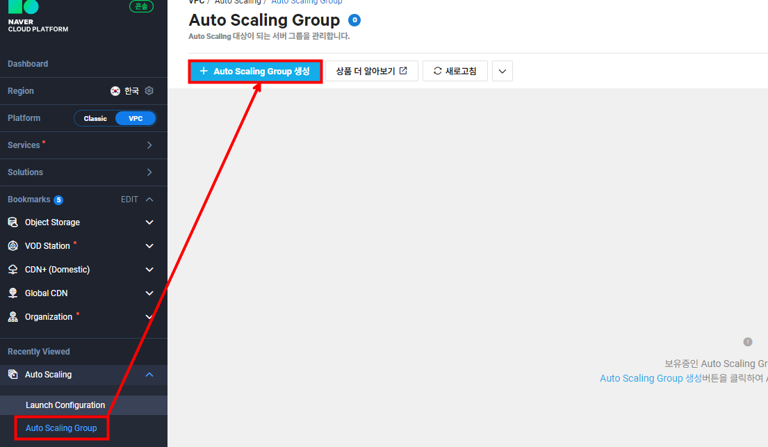Viewport: 768px width, 447px height.
Task: Click the VOD Station icon
Action: (x=13, y=245)
